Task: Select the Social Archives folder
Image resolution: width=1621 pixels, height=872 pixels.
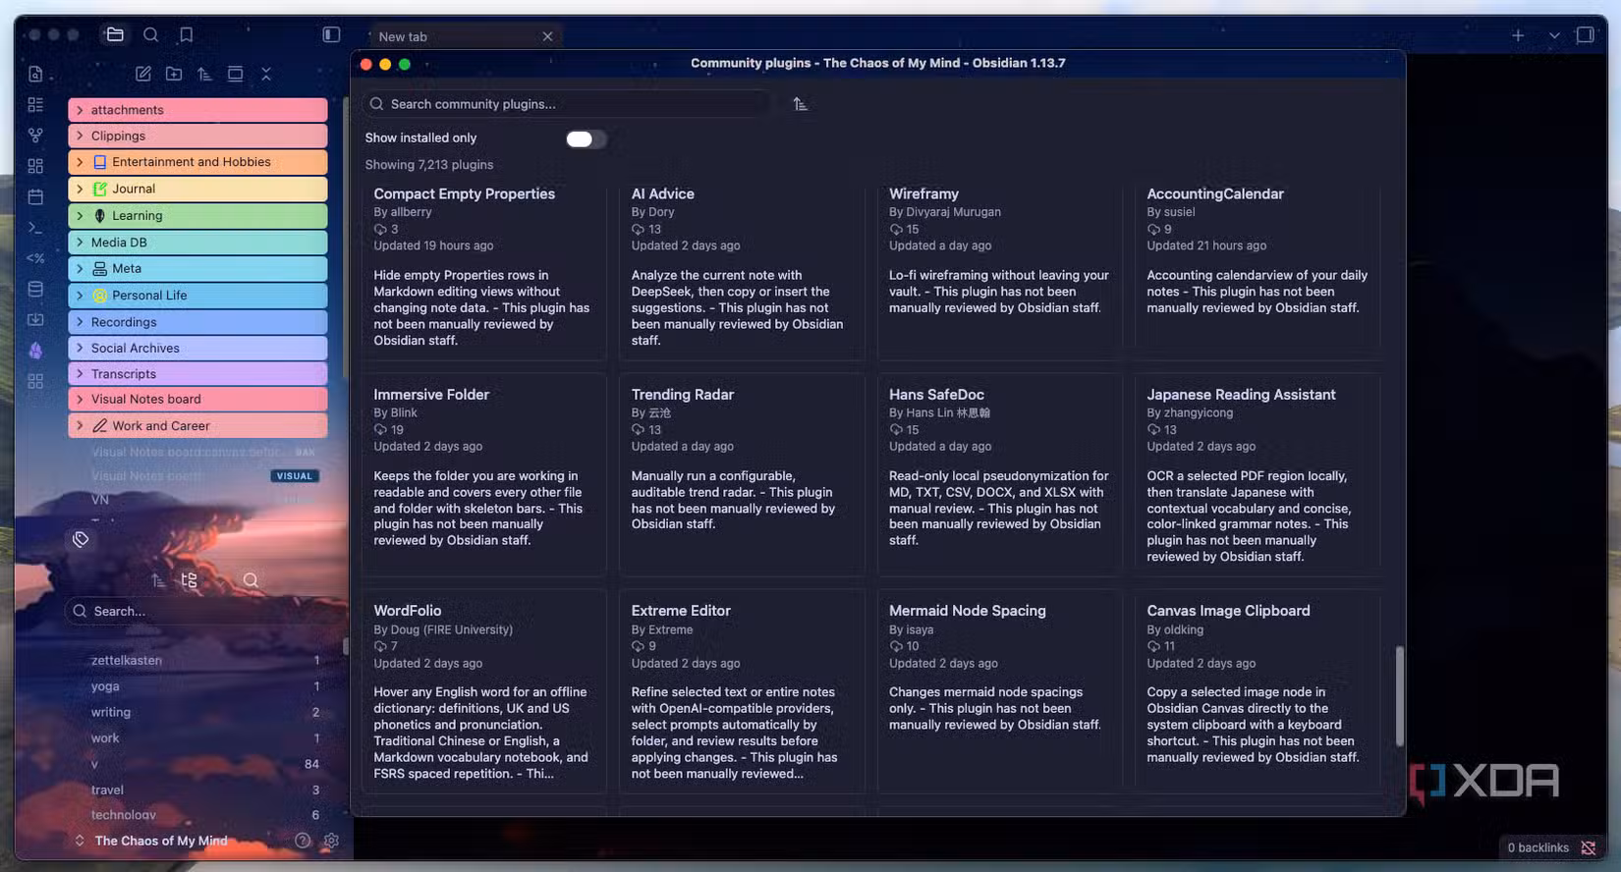Action: coord(197,348)
